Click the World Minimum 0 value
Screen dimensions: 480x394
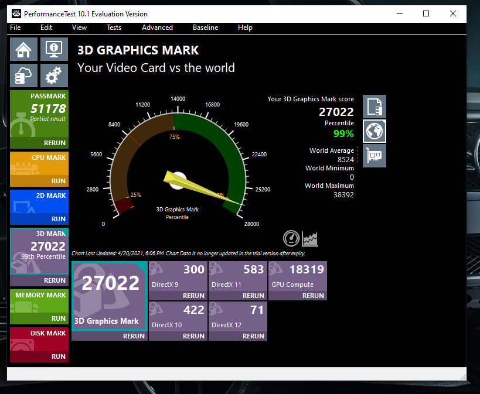(352, 177)
